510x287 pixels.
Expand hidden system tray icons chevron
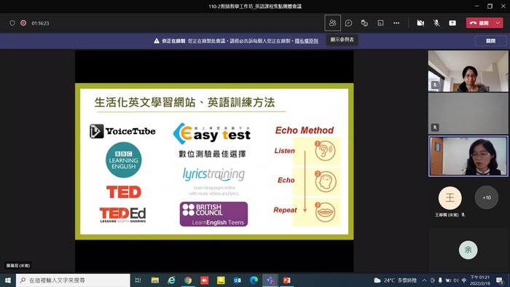425,280
